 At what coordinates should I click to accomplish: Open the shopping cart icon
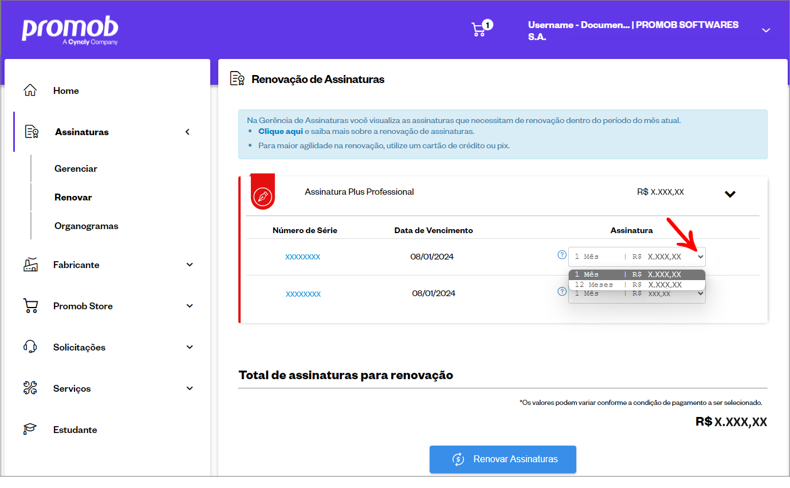click(479, 30)
